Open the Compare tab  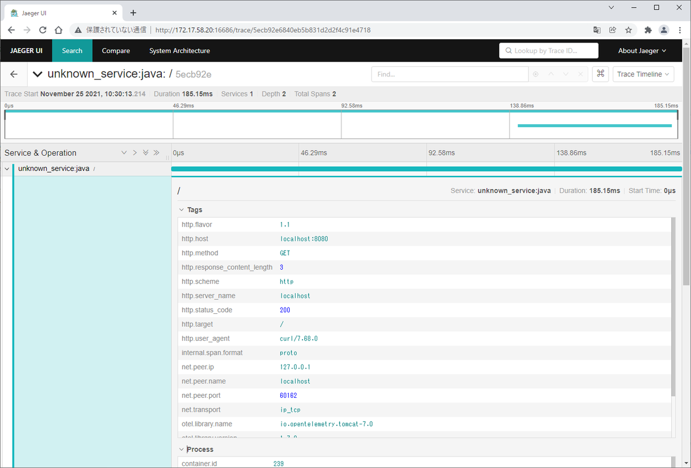[x=116, y=51]
